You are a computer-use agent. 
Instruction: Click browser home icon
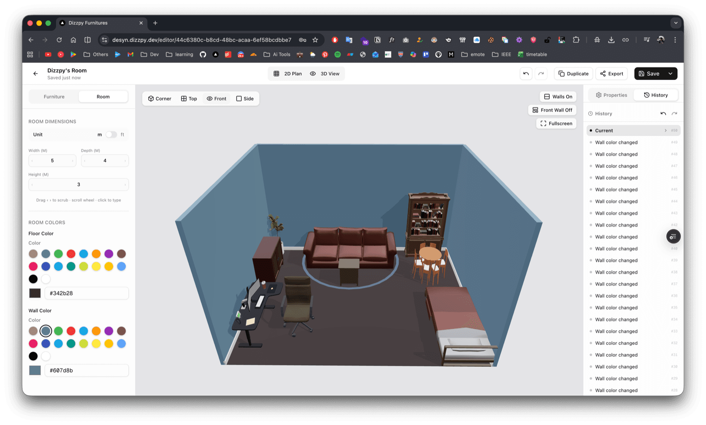tap(73, 40)
